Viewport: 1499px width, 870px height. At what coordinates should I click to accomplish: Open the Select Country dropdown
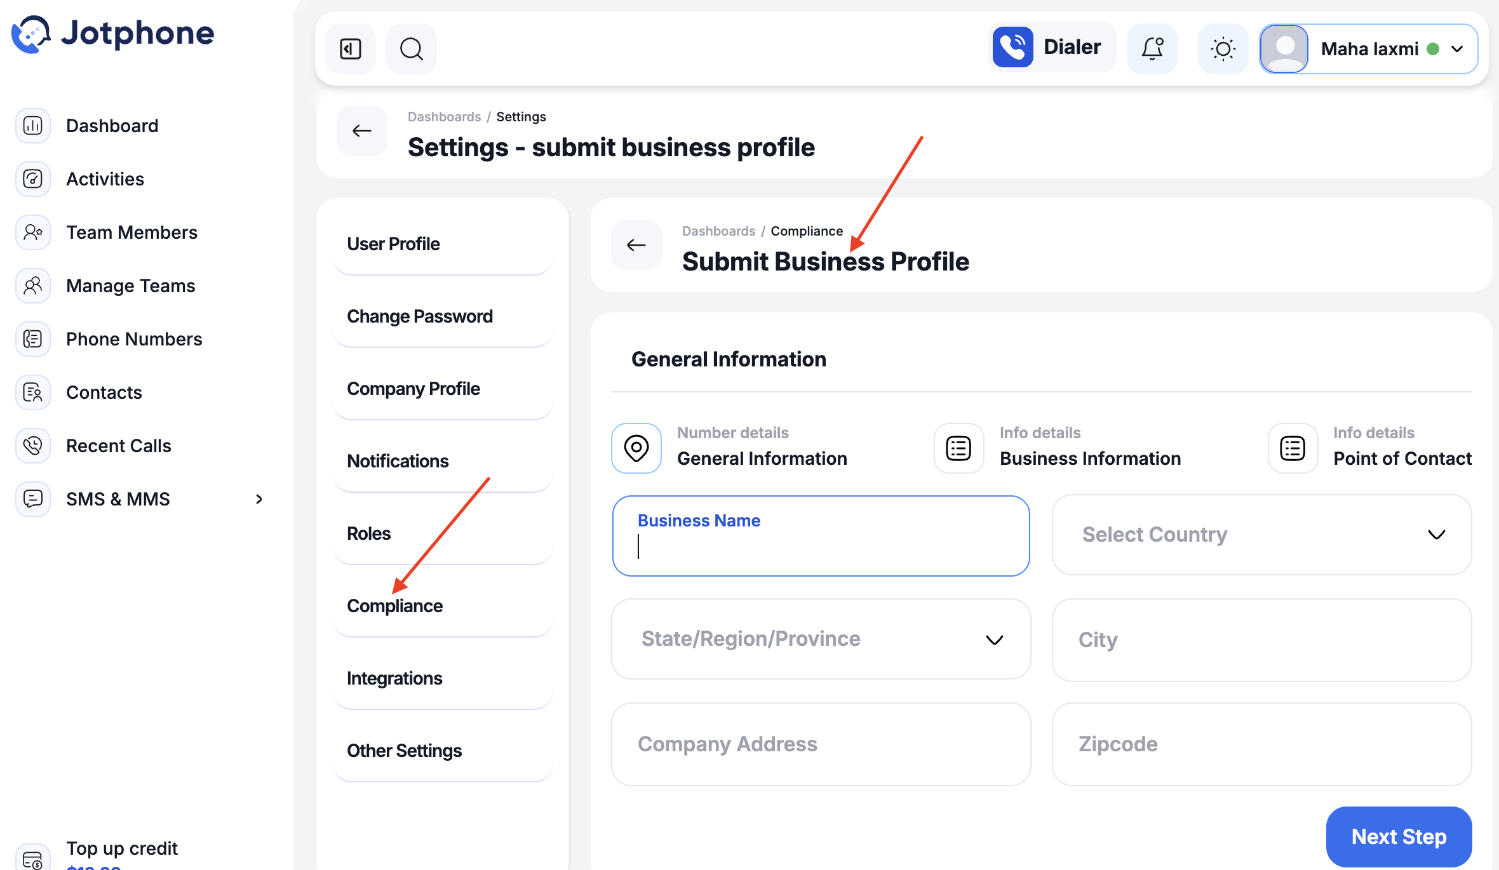[1261, 535]
